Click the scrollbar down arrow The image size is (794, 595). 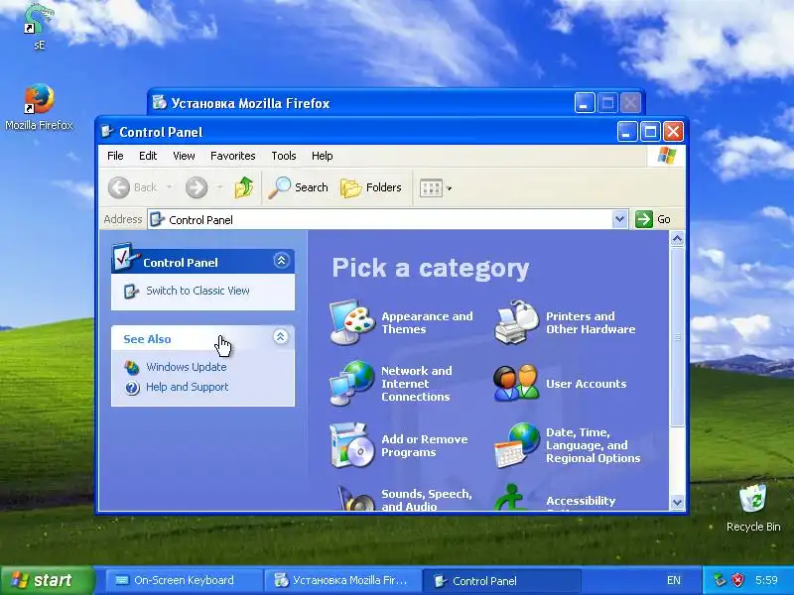pos(677,502)
